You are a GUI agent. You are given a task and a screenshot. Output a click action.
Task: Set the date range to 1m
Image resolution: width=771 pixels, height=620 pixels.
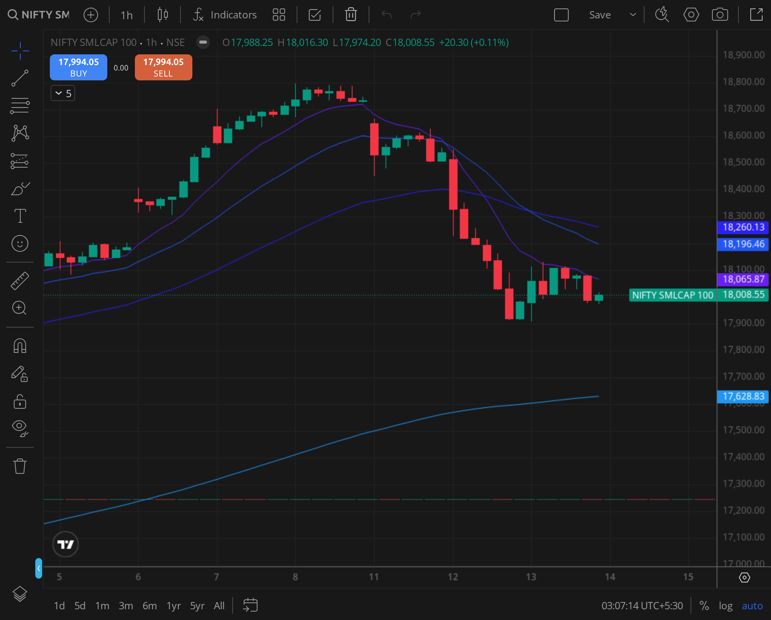point(102,606)
